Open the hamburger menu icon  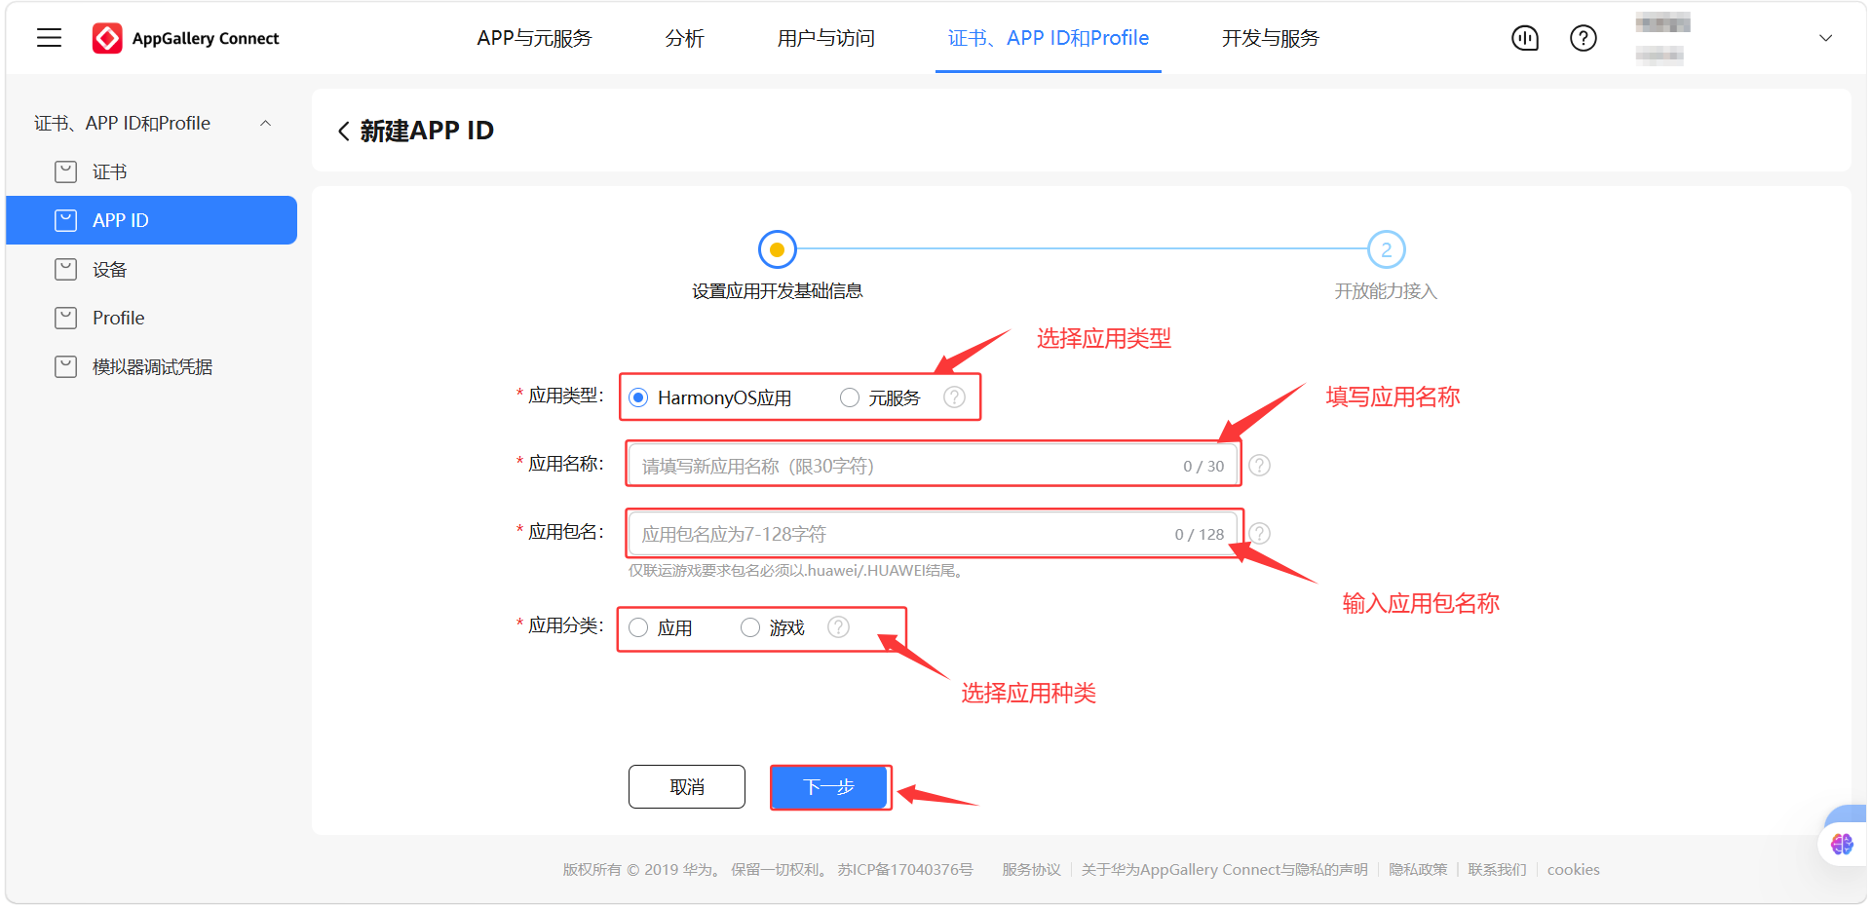click(x=49, y=38)
